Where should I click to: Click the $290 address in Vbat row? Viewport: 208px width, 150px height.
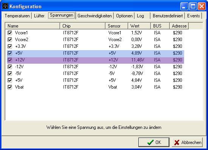coord(177,87)
